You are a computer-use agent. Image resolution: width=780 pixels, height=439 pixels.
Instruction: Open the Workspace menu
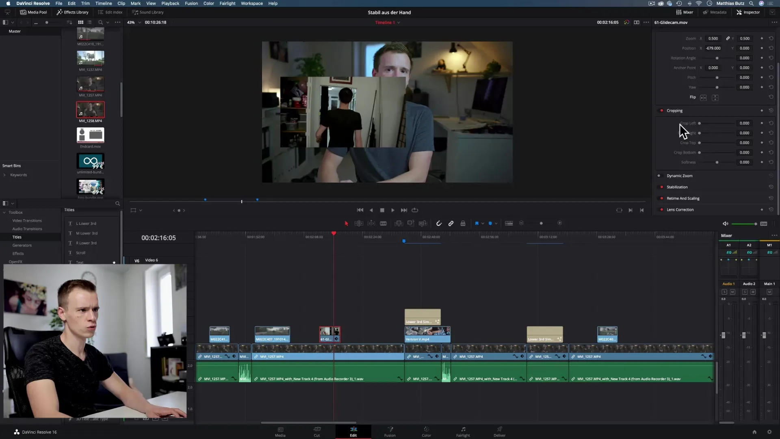pos(252,3)
